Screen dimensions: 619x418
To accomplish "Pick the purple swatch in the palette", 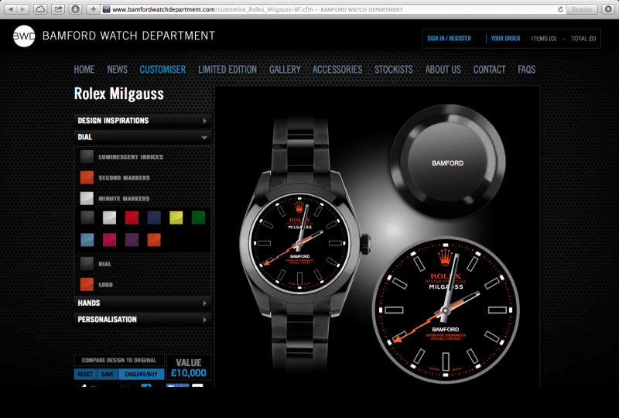I will (132, 240).
